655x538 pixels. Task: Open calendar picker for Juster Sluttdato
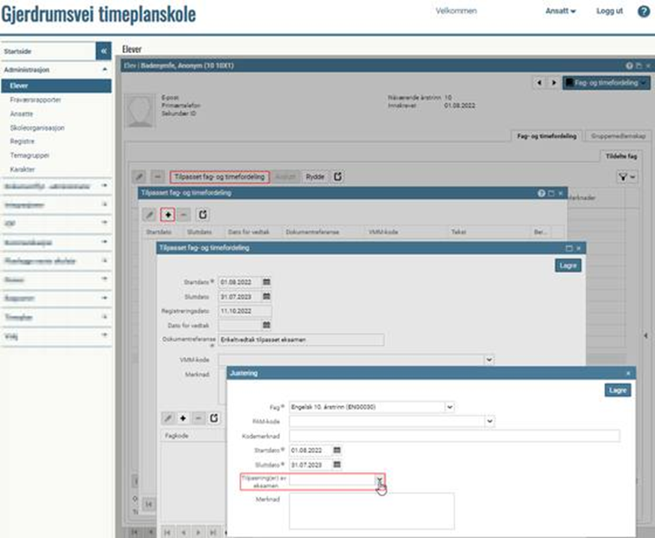pos(337,465)
